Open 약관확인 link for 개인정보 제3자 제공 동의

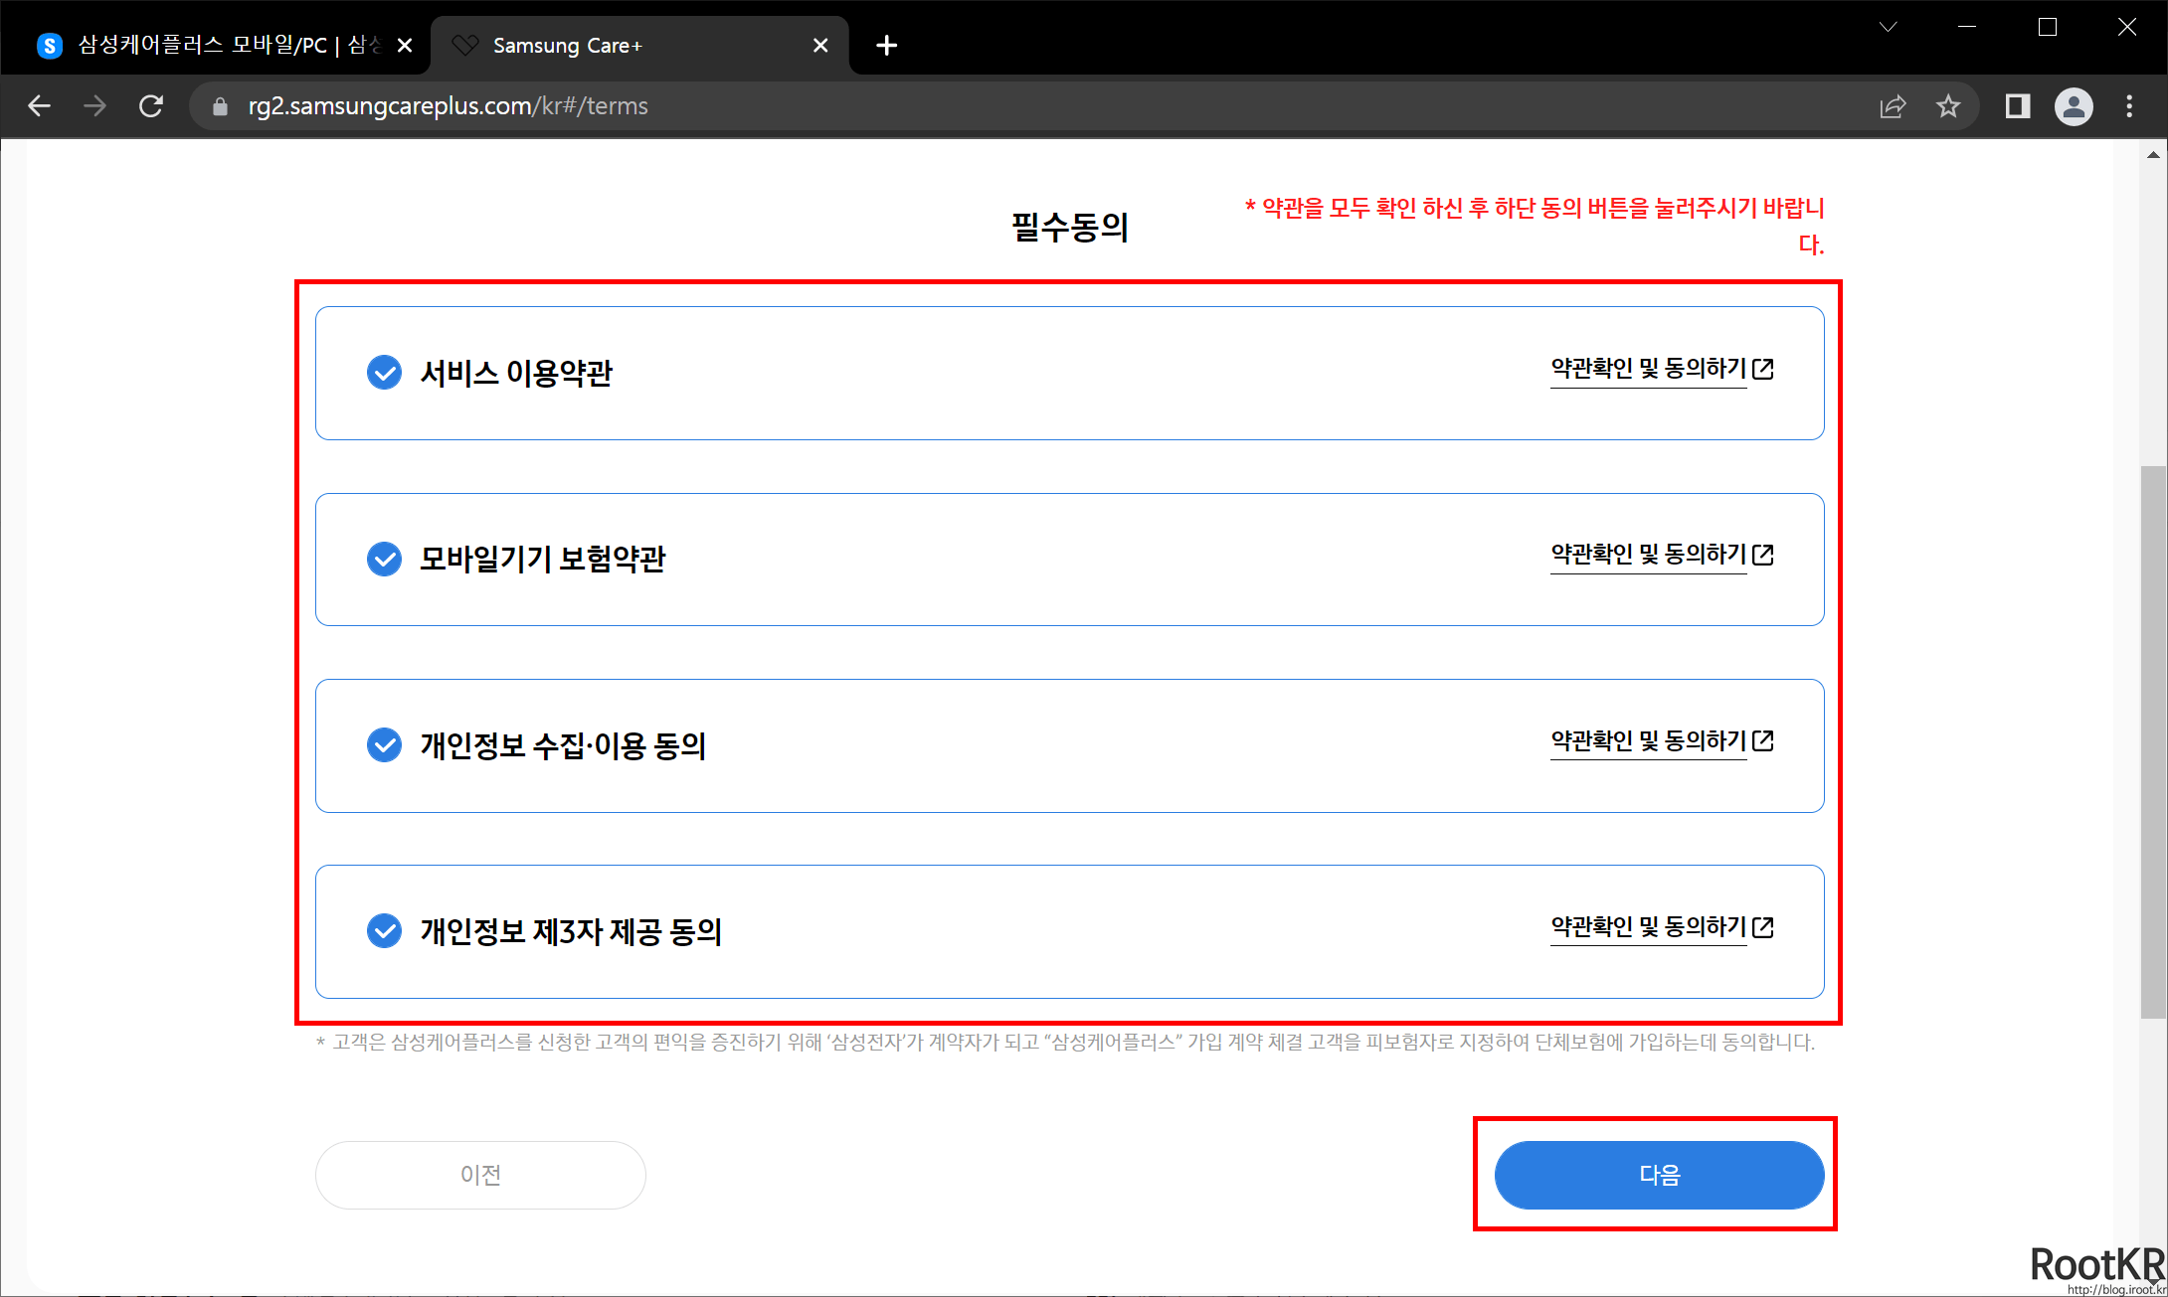(1649, 927)
